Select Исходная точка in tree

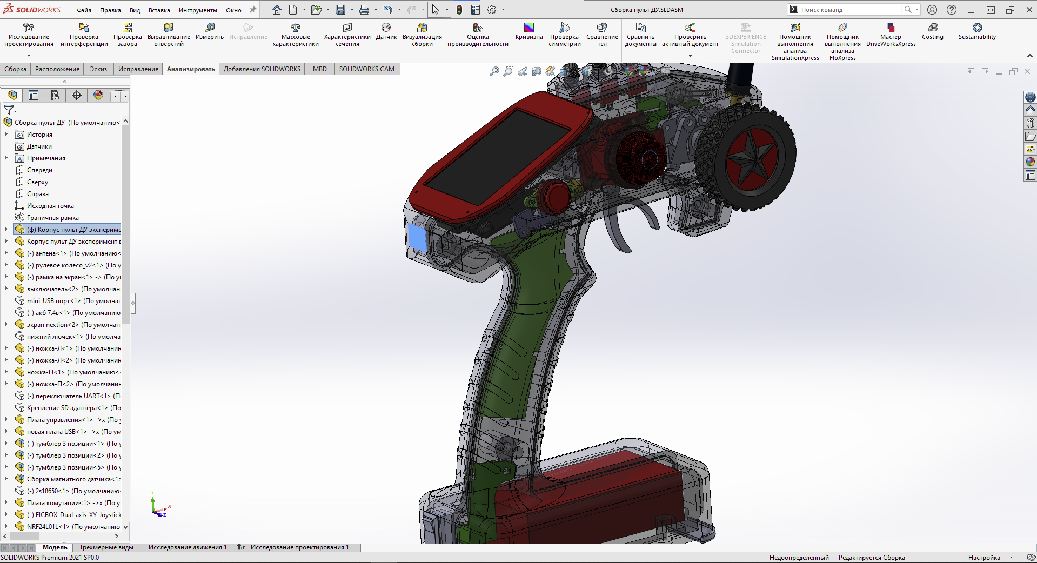pyautogui.click(x=50, y=206)
